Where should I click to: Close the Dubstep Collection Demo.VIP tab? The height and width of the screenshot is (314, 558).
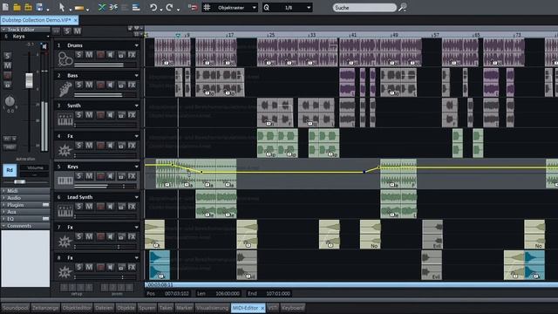(75, 20)
